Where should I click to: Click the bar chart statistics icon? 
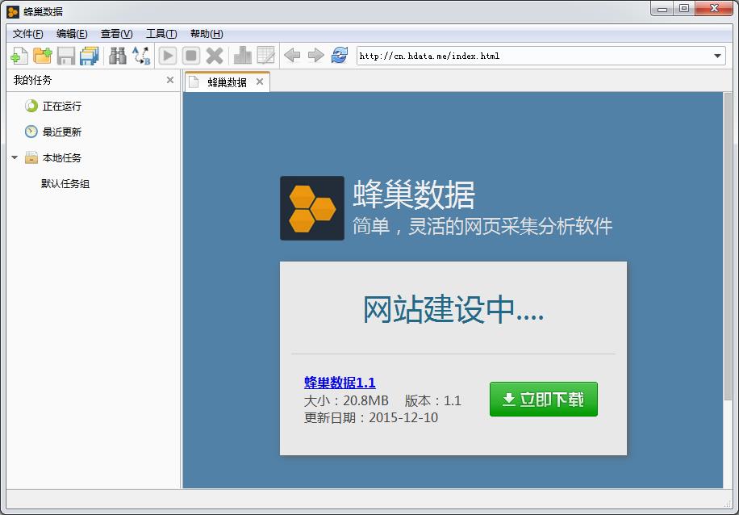pyautogui.click(x=242, y=56)
